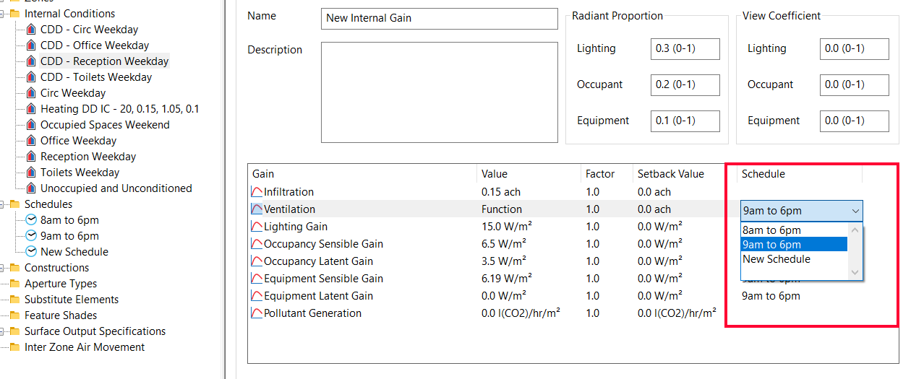The height and width of the screenshot is (379, 924).
Task: Click the Heating DD IC condition icon
Action: coord(31,109)
